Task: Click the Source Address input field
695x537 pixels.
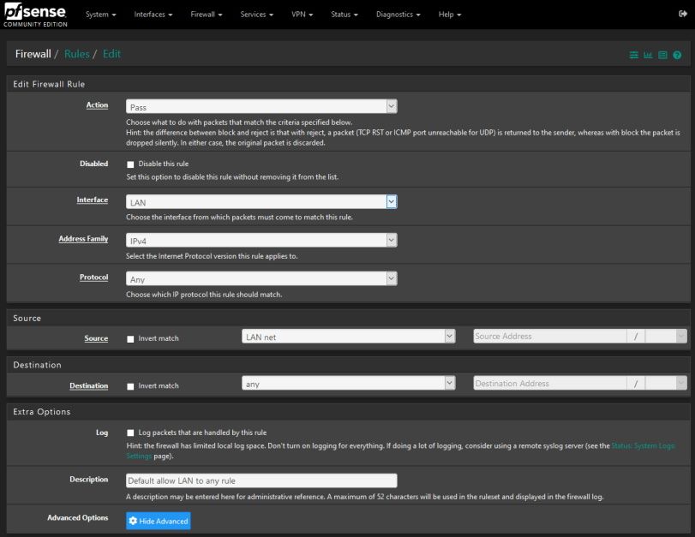Action: coord(550,337)
